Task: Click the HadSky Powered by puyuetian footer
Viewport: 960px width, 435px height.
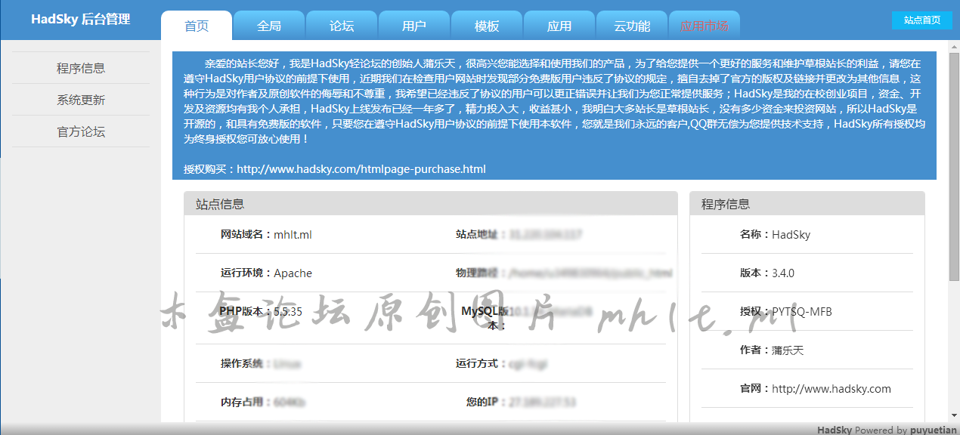Action: point(887,430)
